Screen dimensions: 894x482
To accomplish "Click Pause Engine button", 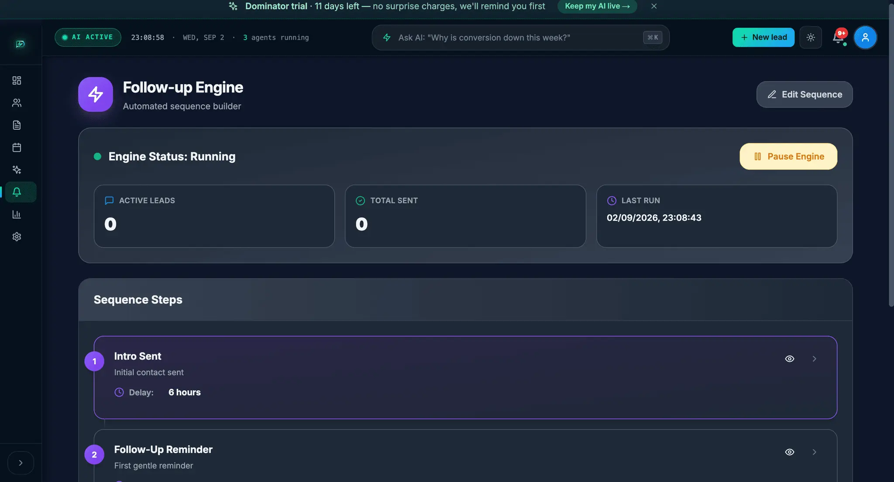I will [788, 156].
